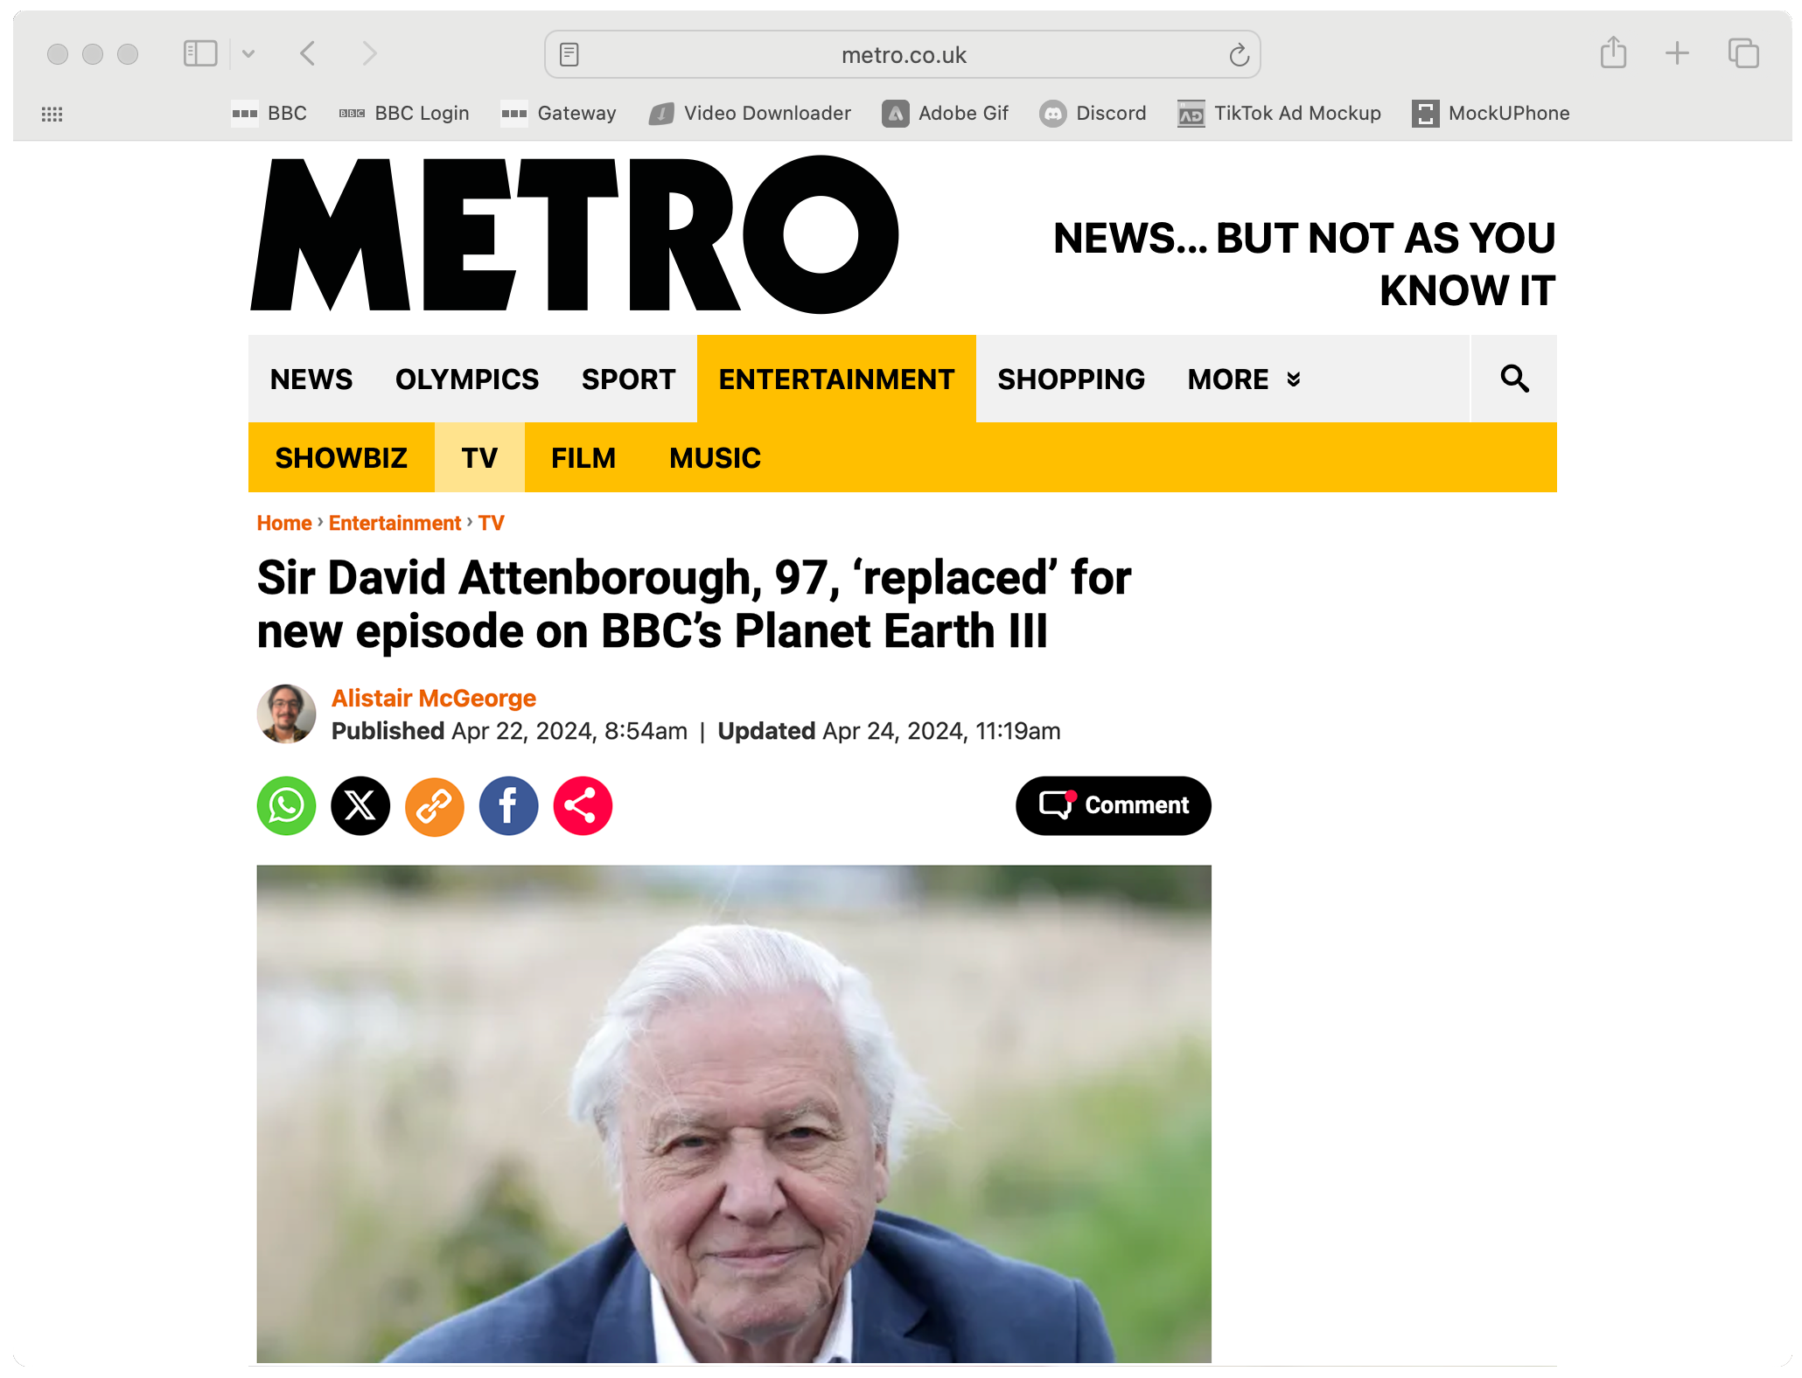
Task: Open the red share options icon
Action: coord(583,805)
